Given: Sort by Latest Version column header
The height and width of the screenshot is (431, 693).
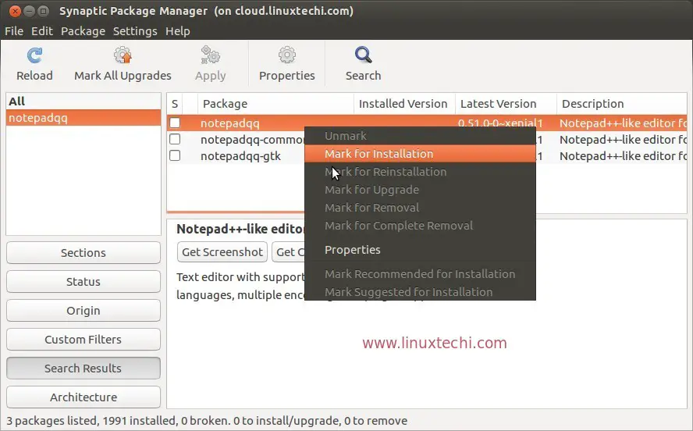Looking at the screenshot, I should pos(505,103).
